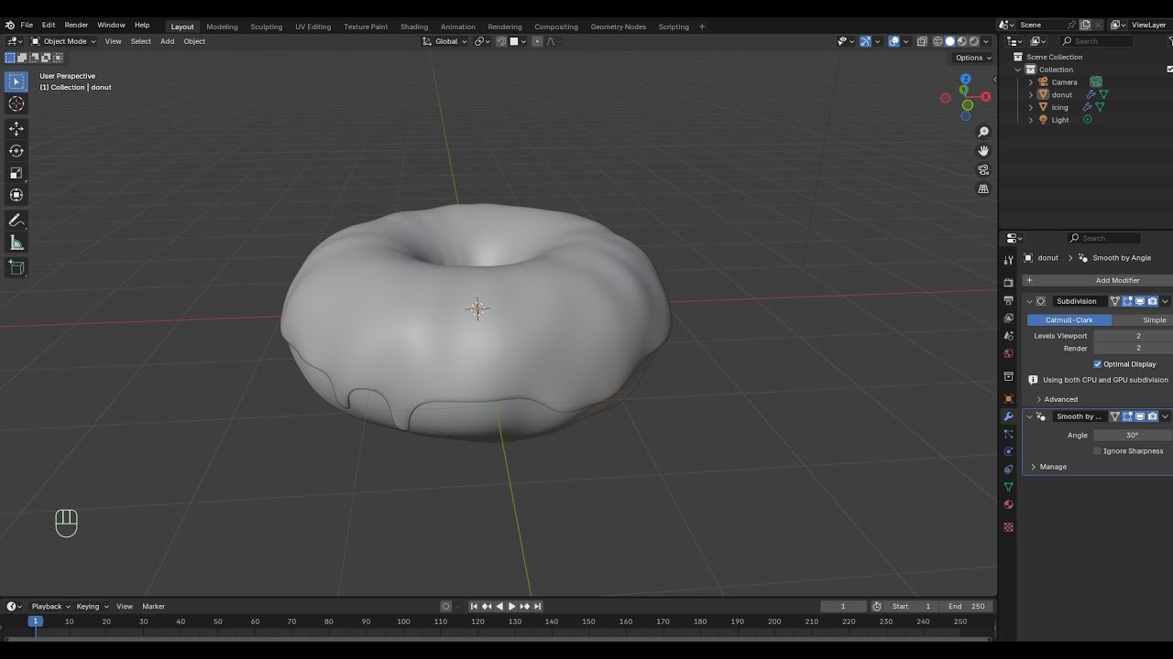This screenshot has width=1173, height=659.
Task: Click the viewport zoom magnifier icon
Action: (983, 132)
